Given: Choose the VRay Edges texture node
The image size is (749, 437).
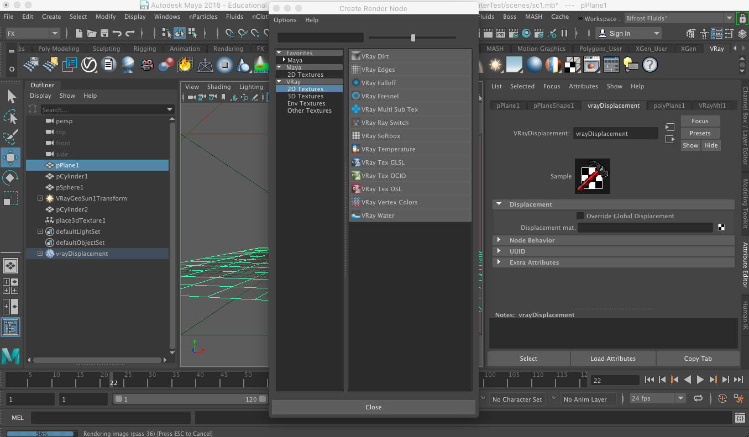Looking at the screenshot, I should [410, 70].
